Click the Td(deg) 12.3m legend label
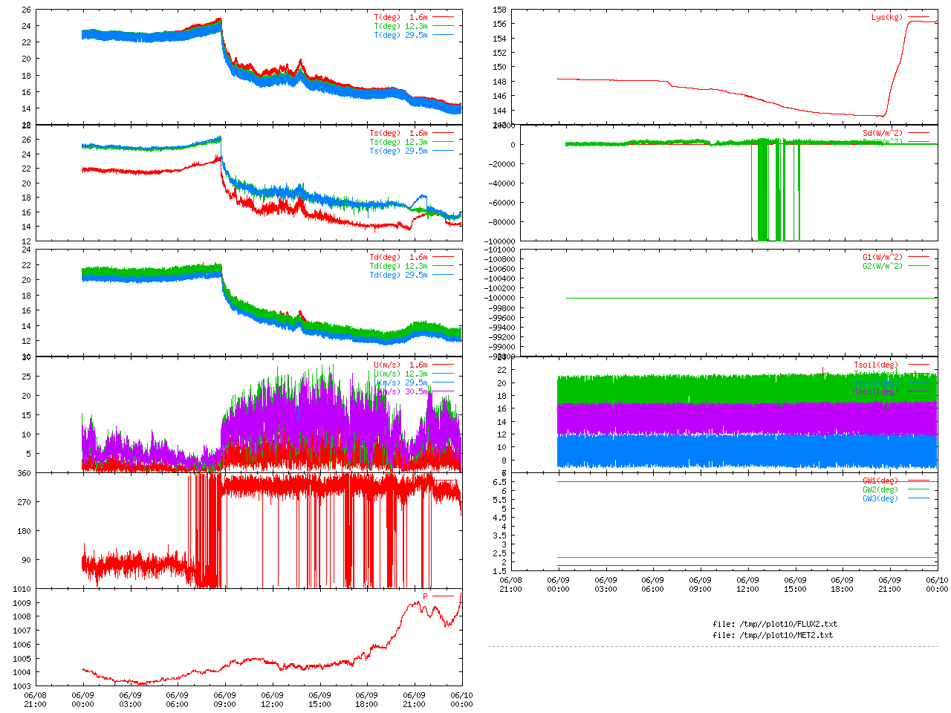Screen dimensions: 951x713 click(x=398, y=266)
